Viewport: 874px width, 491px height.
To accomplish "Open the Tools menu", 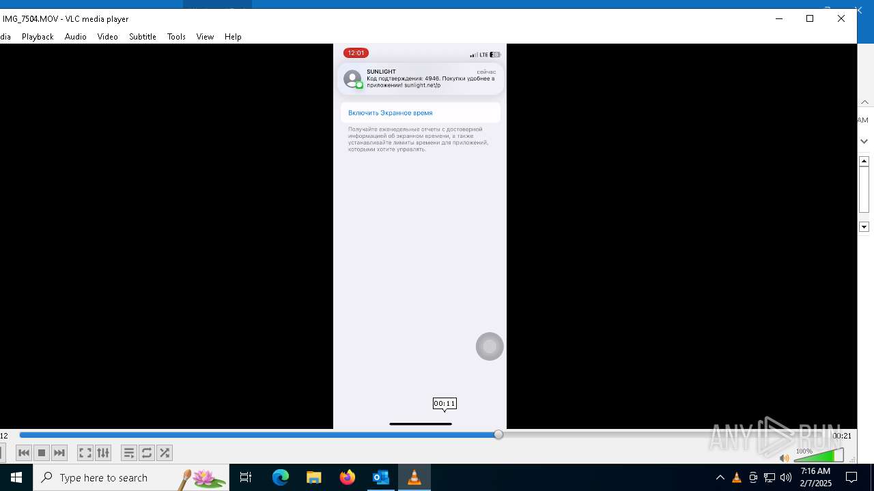I will (176, 37).
